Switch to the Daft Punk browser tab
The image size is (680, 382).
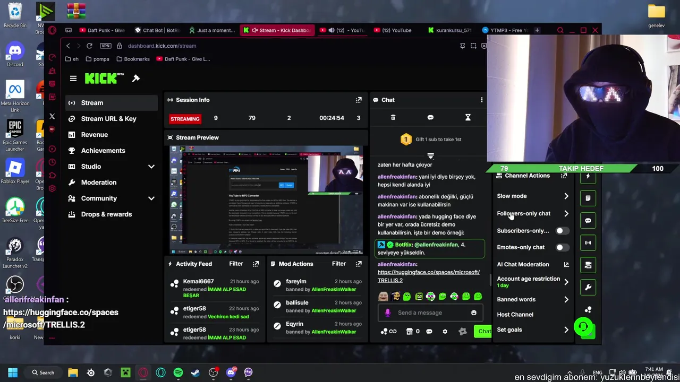coord(102,30)
